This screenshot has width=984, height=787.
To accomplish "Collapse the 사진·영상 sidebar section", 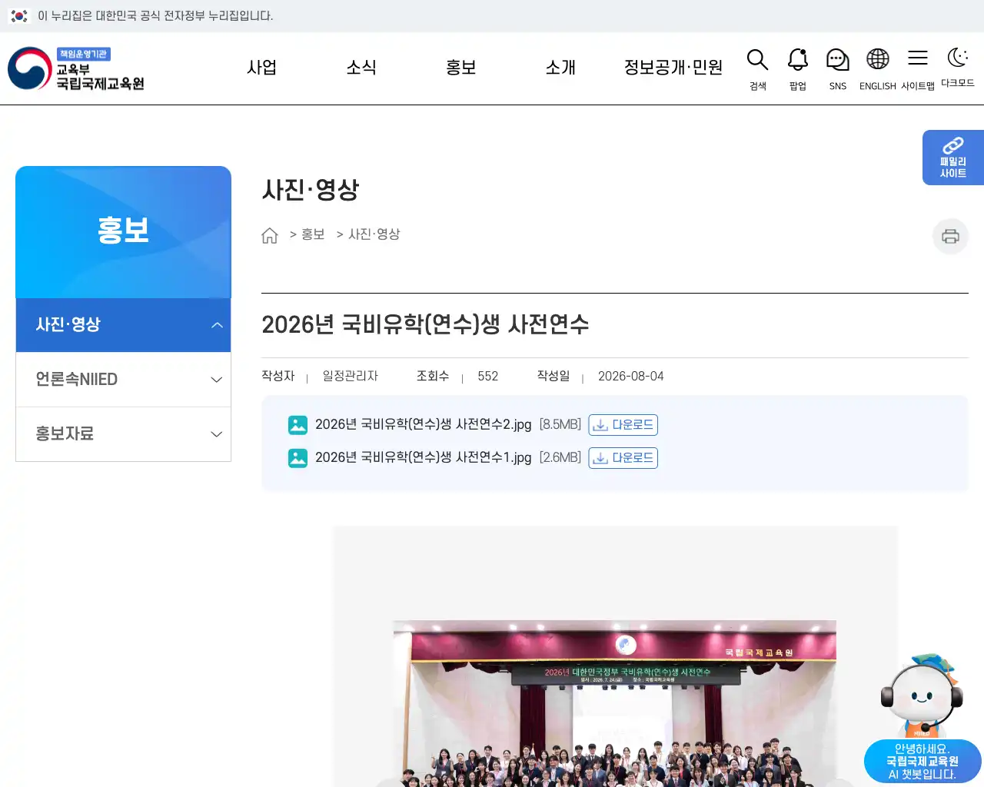I will click(123, 325).
